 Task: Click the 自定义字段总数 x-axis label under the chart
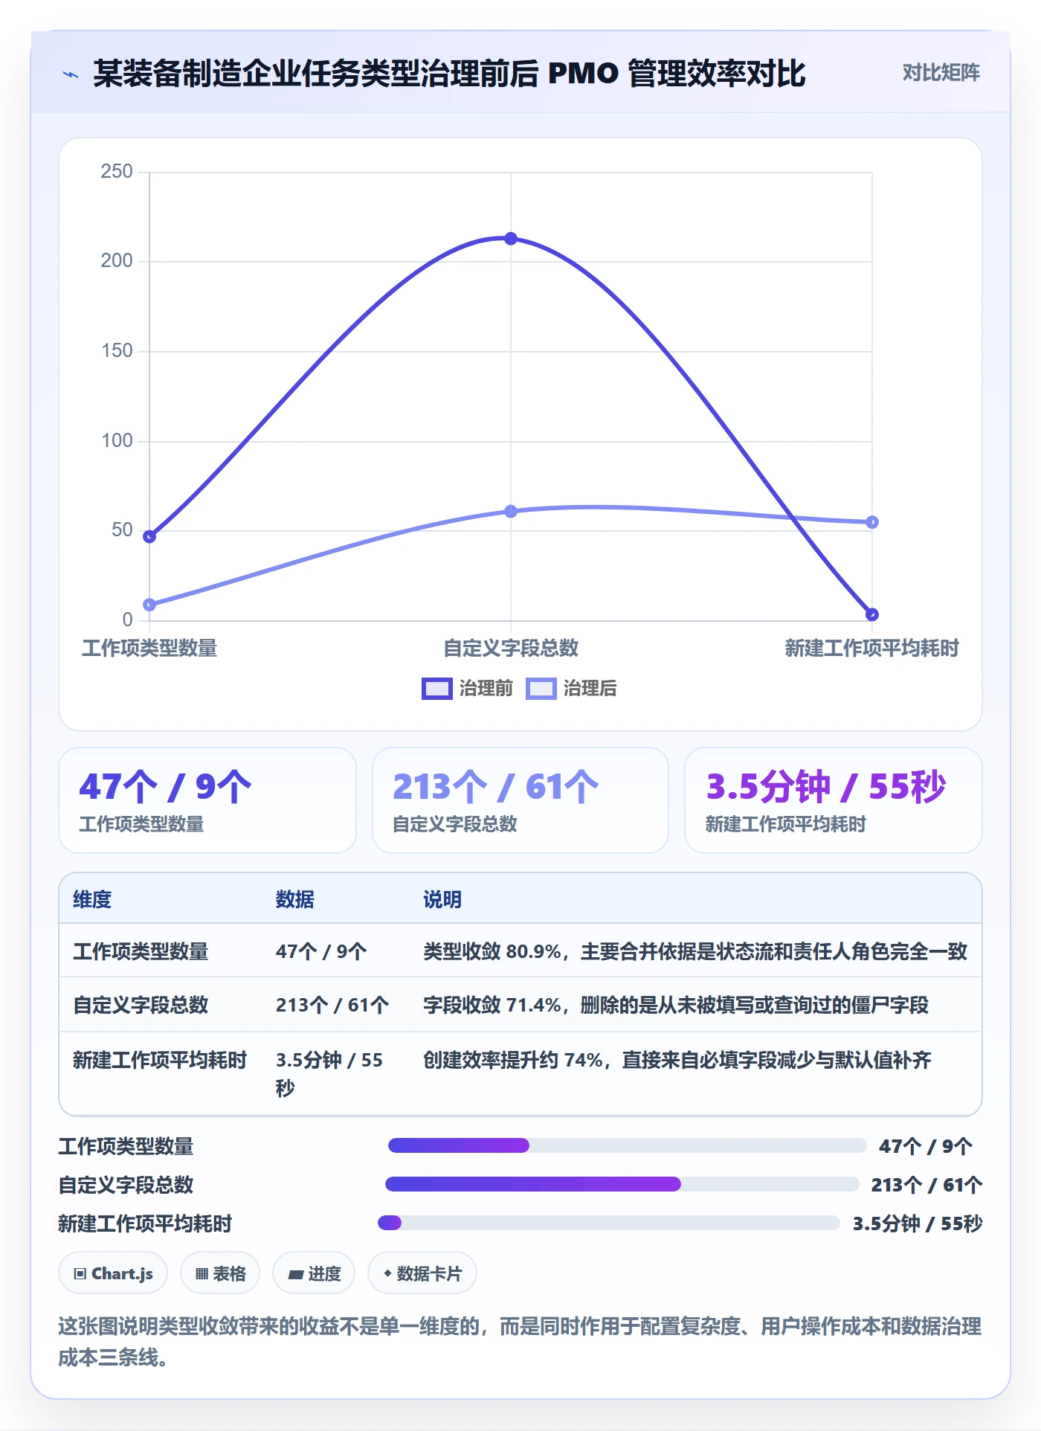[x=511, y=648]
